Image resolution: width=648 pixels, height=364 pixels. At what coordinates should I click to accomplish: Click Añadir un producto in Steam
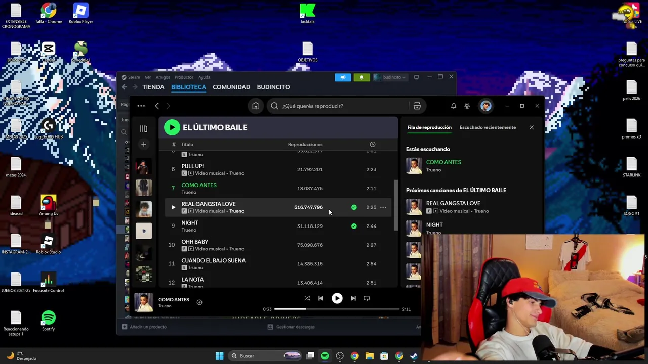(x=144, y=327)
